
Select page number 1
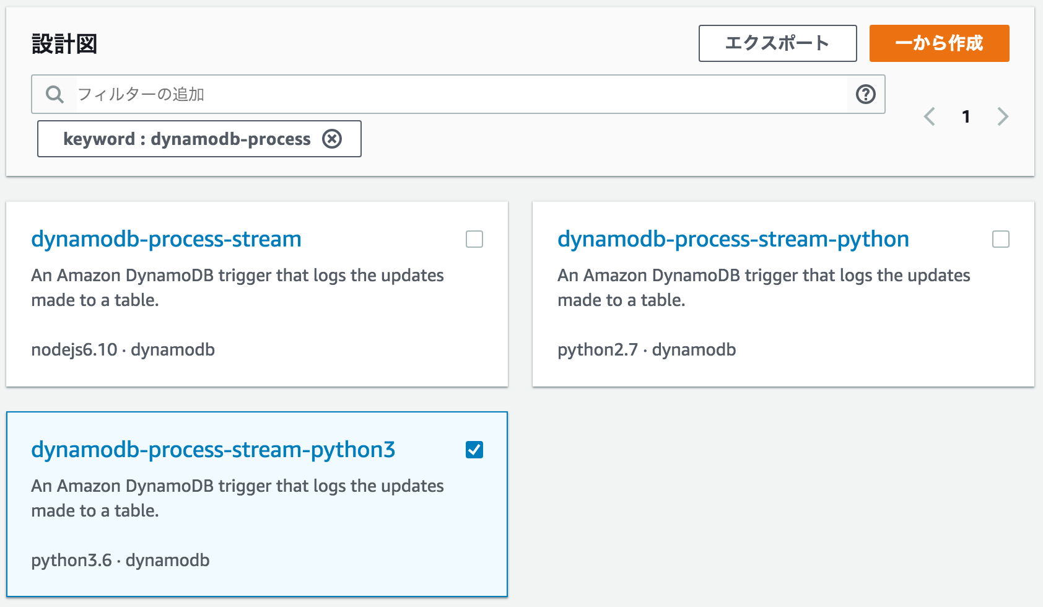tap(966, 116)
